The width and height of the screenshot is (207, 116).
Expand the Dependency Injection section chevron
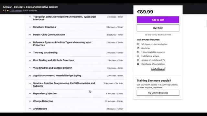(30, 93)
